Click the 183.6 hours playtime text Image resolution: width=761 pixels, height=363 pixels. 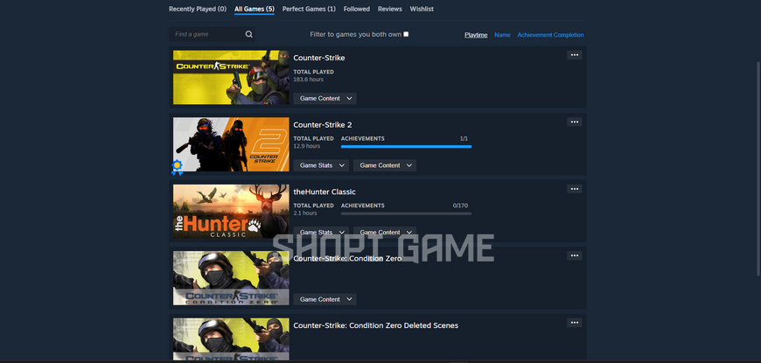coord(308,80)
